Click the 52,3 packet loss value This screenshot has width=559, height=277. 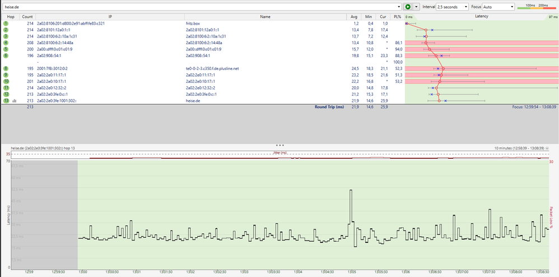(399, 68)
